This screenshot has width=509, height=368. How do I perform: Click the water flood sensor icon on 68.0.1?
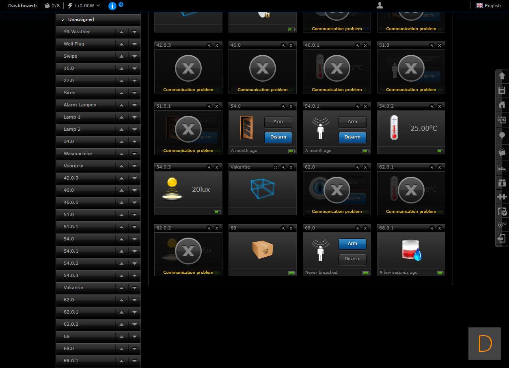pyautogui.click(x=411, y=250)
